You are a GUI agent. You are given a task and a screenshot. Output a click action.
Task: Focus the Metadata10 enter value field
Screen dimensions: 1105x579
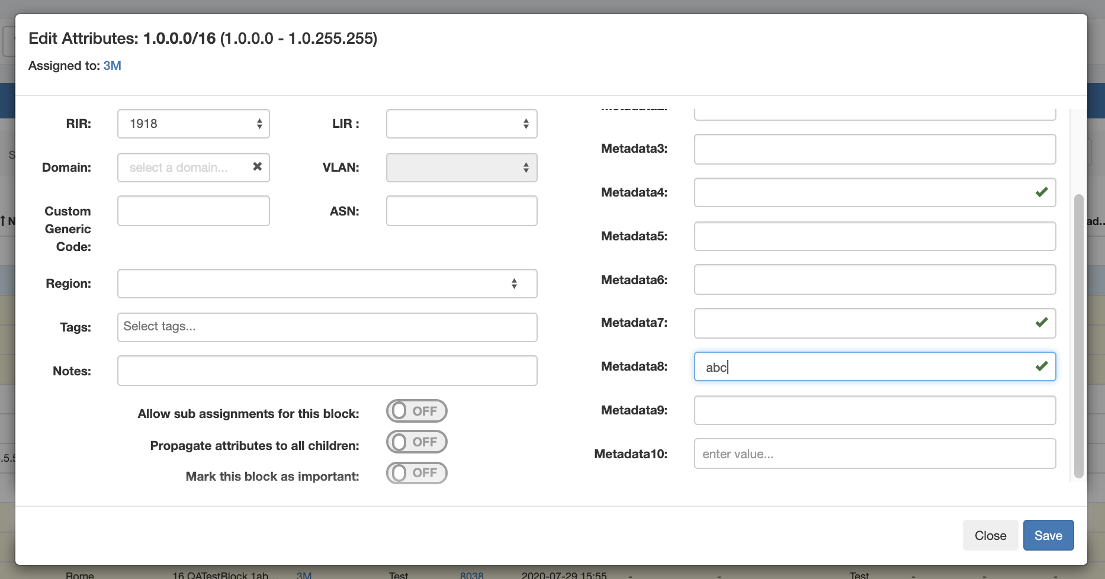(x=874, y=454)
